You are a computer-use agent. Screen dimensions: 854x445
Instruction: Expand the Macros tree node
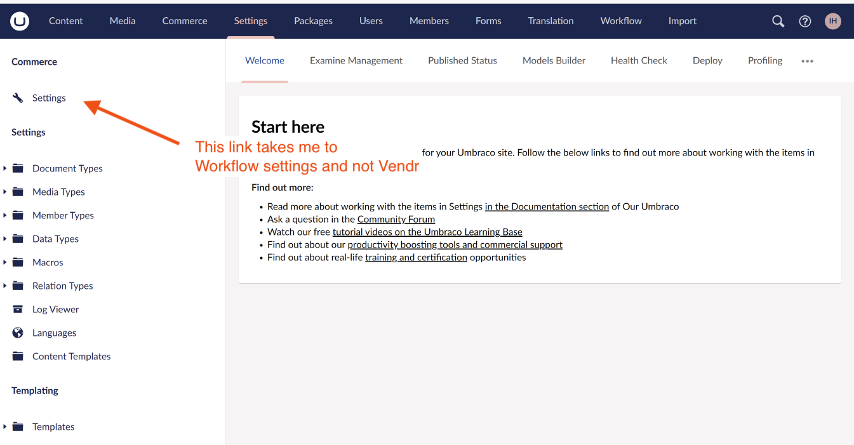coord(5,262)
